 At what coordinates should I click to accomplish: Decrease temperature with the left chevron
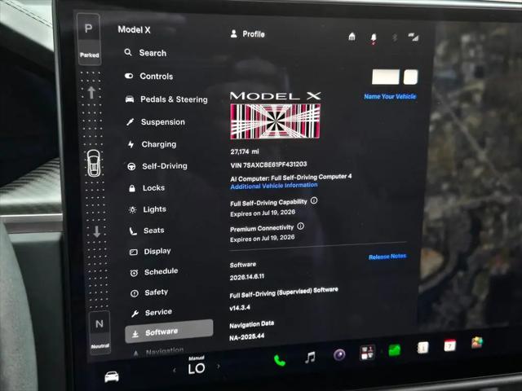pos(175,370)
